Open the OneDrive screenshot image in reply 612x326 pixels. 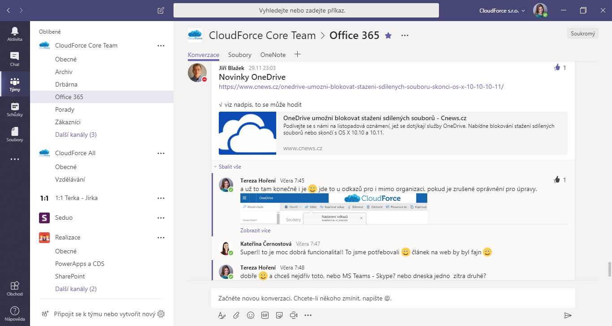(334, 209)
